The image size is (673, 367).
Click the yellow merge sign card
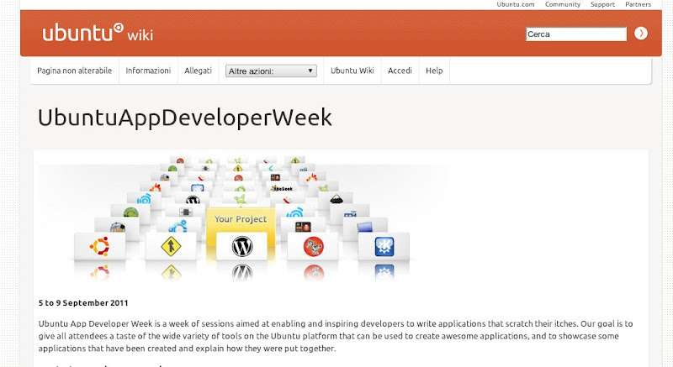pos(171,246)
